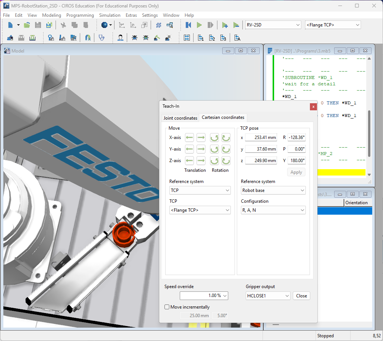Expand Robot base reference system dropdown
The height and width of the screenshot is (341, 383).
(x=273, y=190)
